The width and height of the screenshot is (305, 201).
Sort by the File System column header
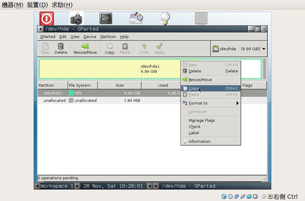[x=83, y=85]
